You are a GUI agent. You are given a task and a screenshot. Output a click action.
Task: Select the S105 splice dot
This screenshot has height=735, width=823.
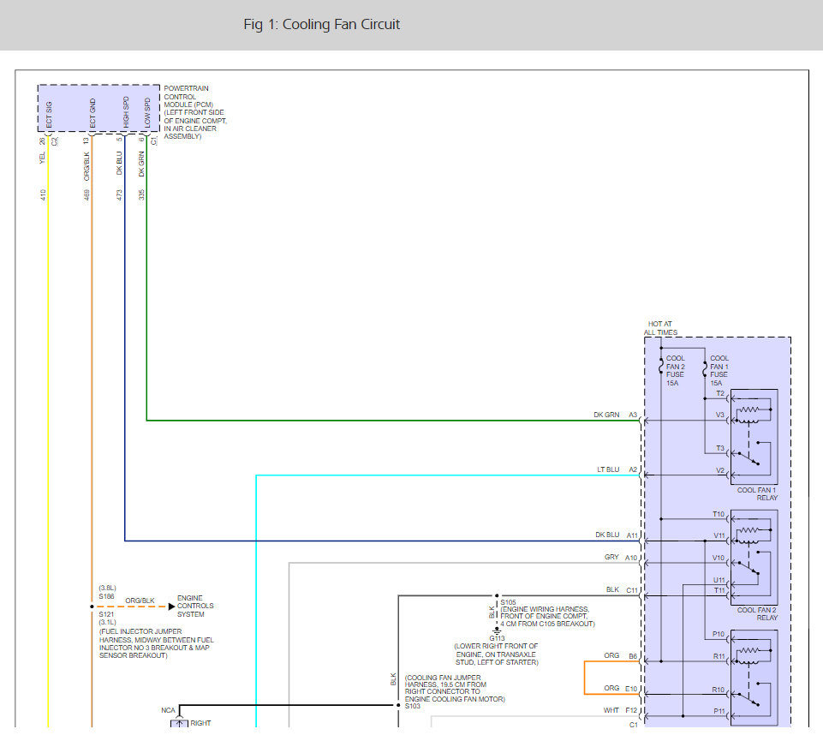pos(496,595)
